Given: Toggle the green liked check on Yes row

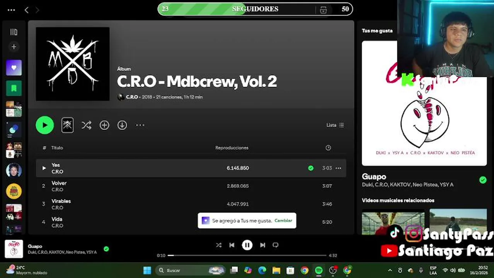Looking at the screenshot, I should click(x=311, y=168).
